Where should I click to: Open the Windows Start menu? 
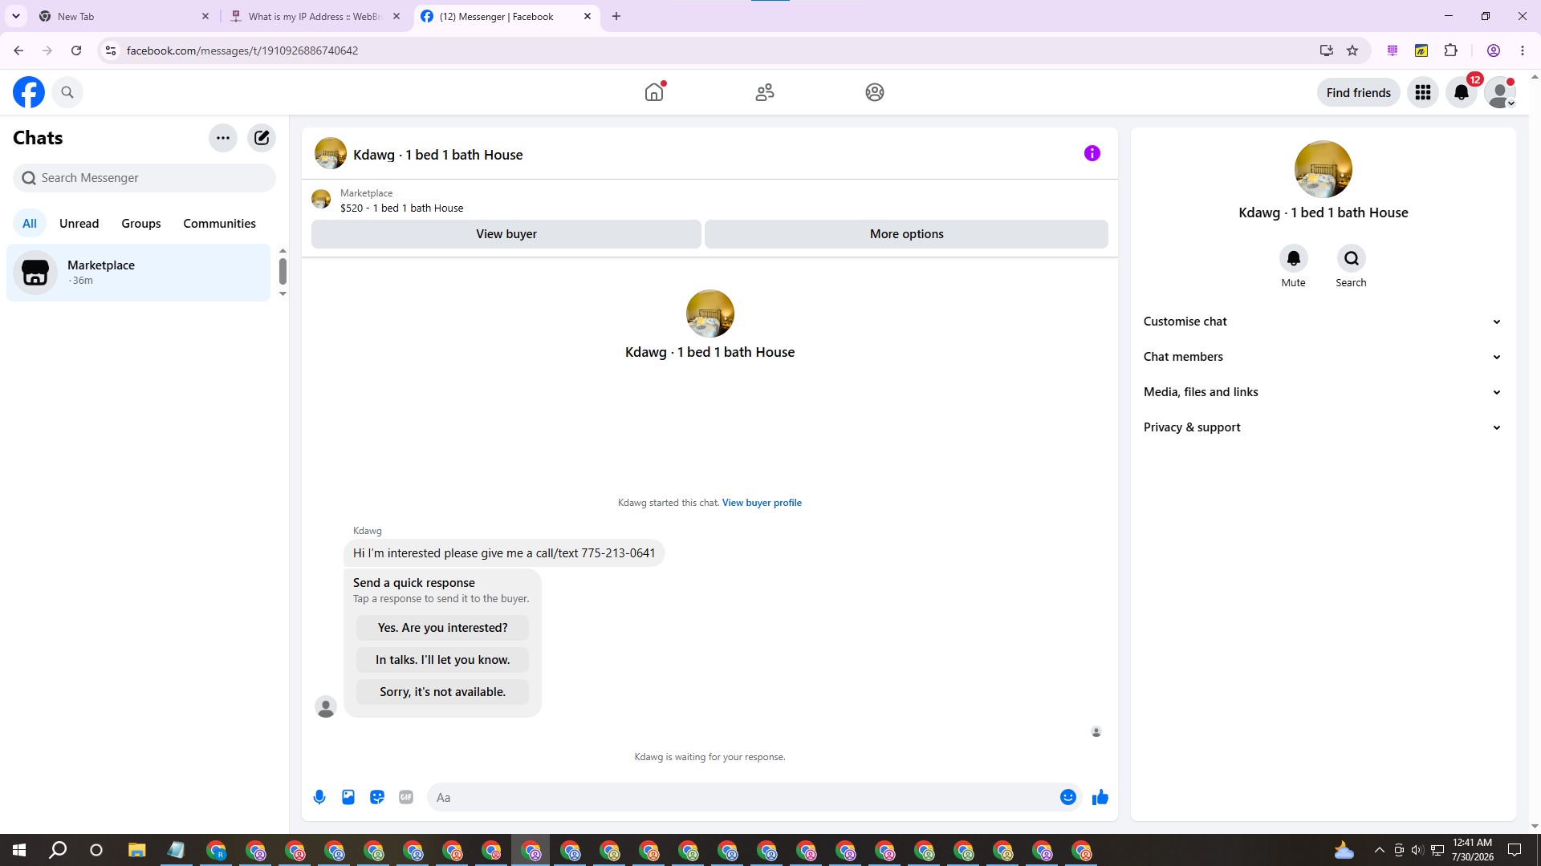pos(19,850)
